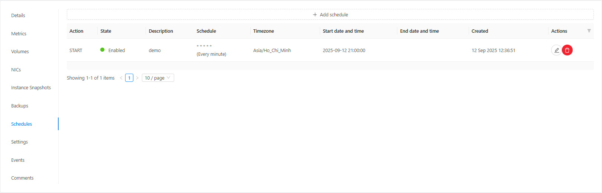Click the next page arrow
The width and height of the screenshot is (602, 193).
(137, 78)
